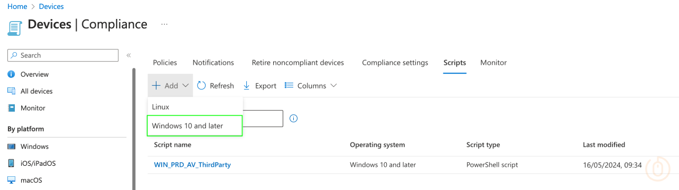The image size is (679, 190).
Task: Collapse the sidebar with double-chevron icon
Action: point(128,55)
